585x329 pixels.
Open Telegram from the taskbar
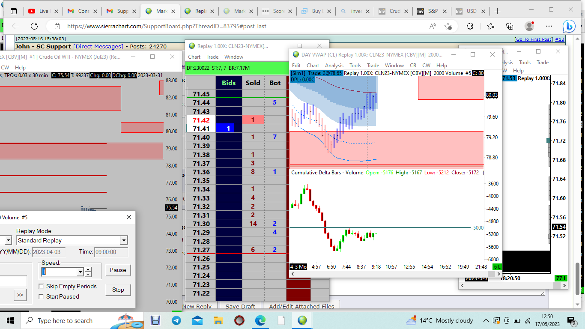tap(176, 320)
